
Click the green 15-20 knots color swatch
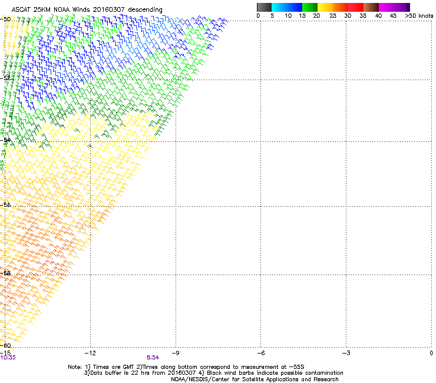[310, 7]
